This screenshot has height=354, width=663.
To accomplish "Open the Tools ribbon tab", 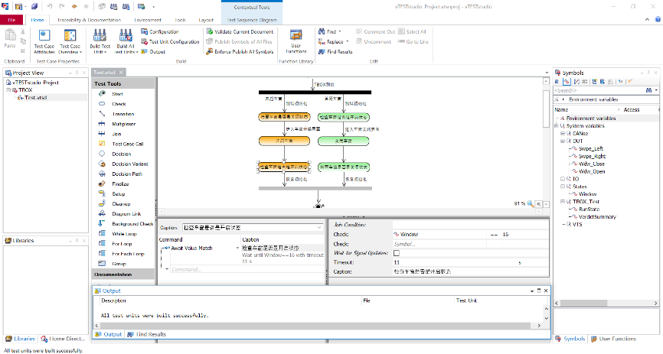I will coord(180,20).
